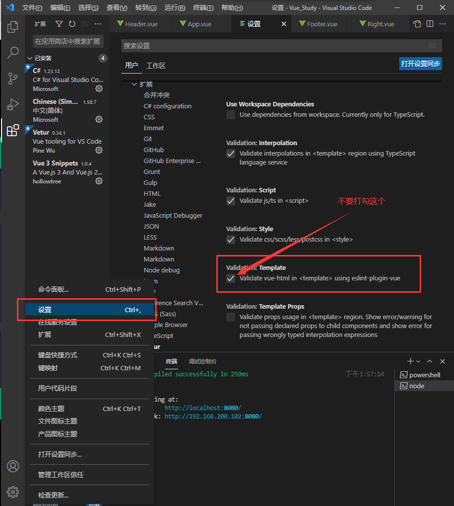Uncheck Validation: Template checkbox

click(231, 278)
